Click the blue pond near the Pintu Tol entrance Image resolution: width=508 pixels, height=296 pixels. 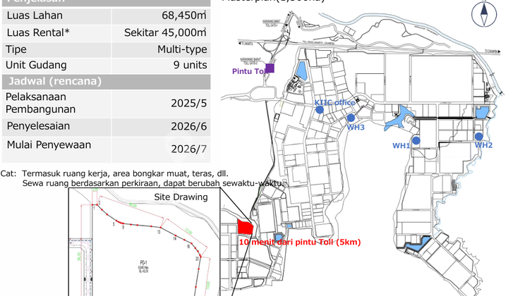coord(302,70)
